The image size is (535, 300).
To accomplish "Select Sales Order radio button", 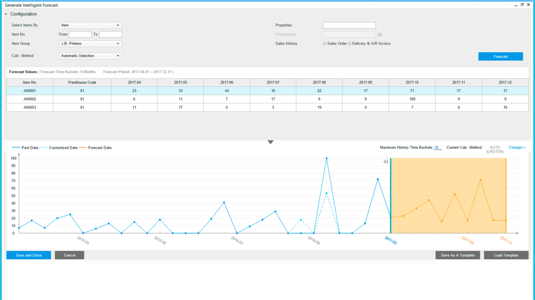I will [x=325, y=43].
